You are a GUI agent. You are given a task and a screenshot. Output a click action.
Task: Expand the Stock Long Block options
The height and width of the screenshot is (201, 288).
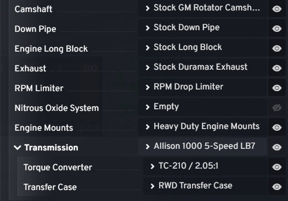tap(202, 48)
